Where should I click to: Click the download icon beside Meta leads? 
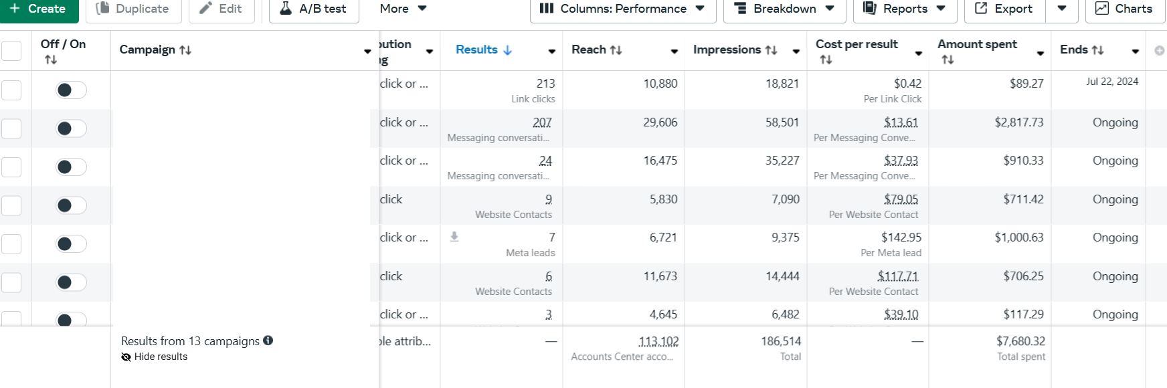click(454, 237)
